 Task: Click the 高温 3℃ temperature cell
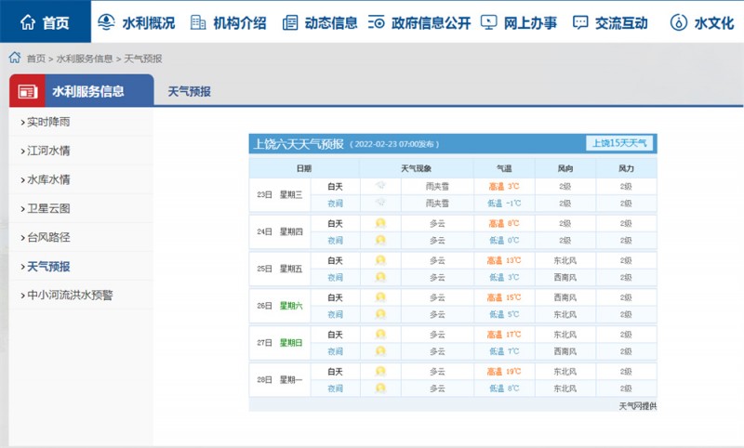coord(504,186)
